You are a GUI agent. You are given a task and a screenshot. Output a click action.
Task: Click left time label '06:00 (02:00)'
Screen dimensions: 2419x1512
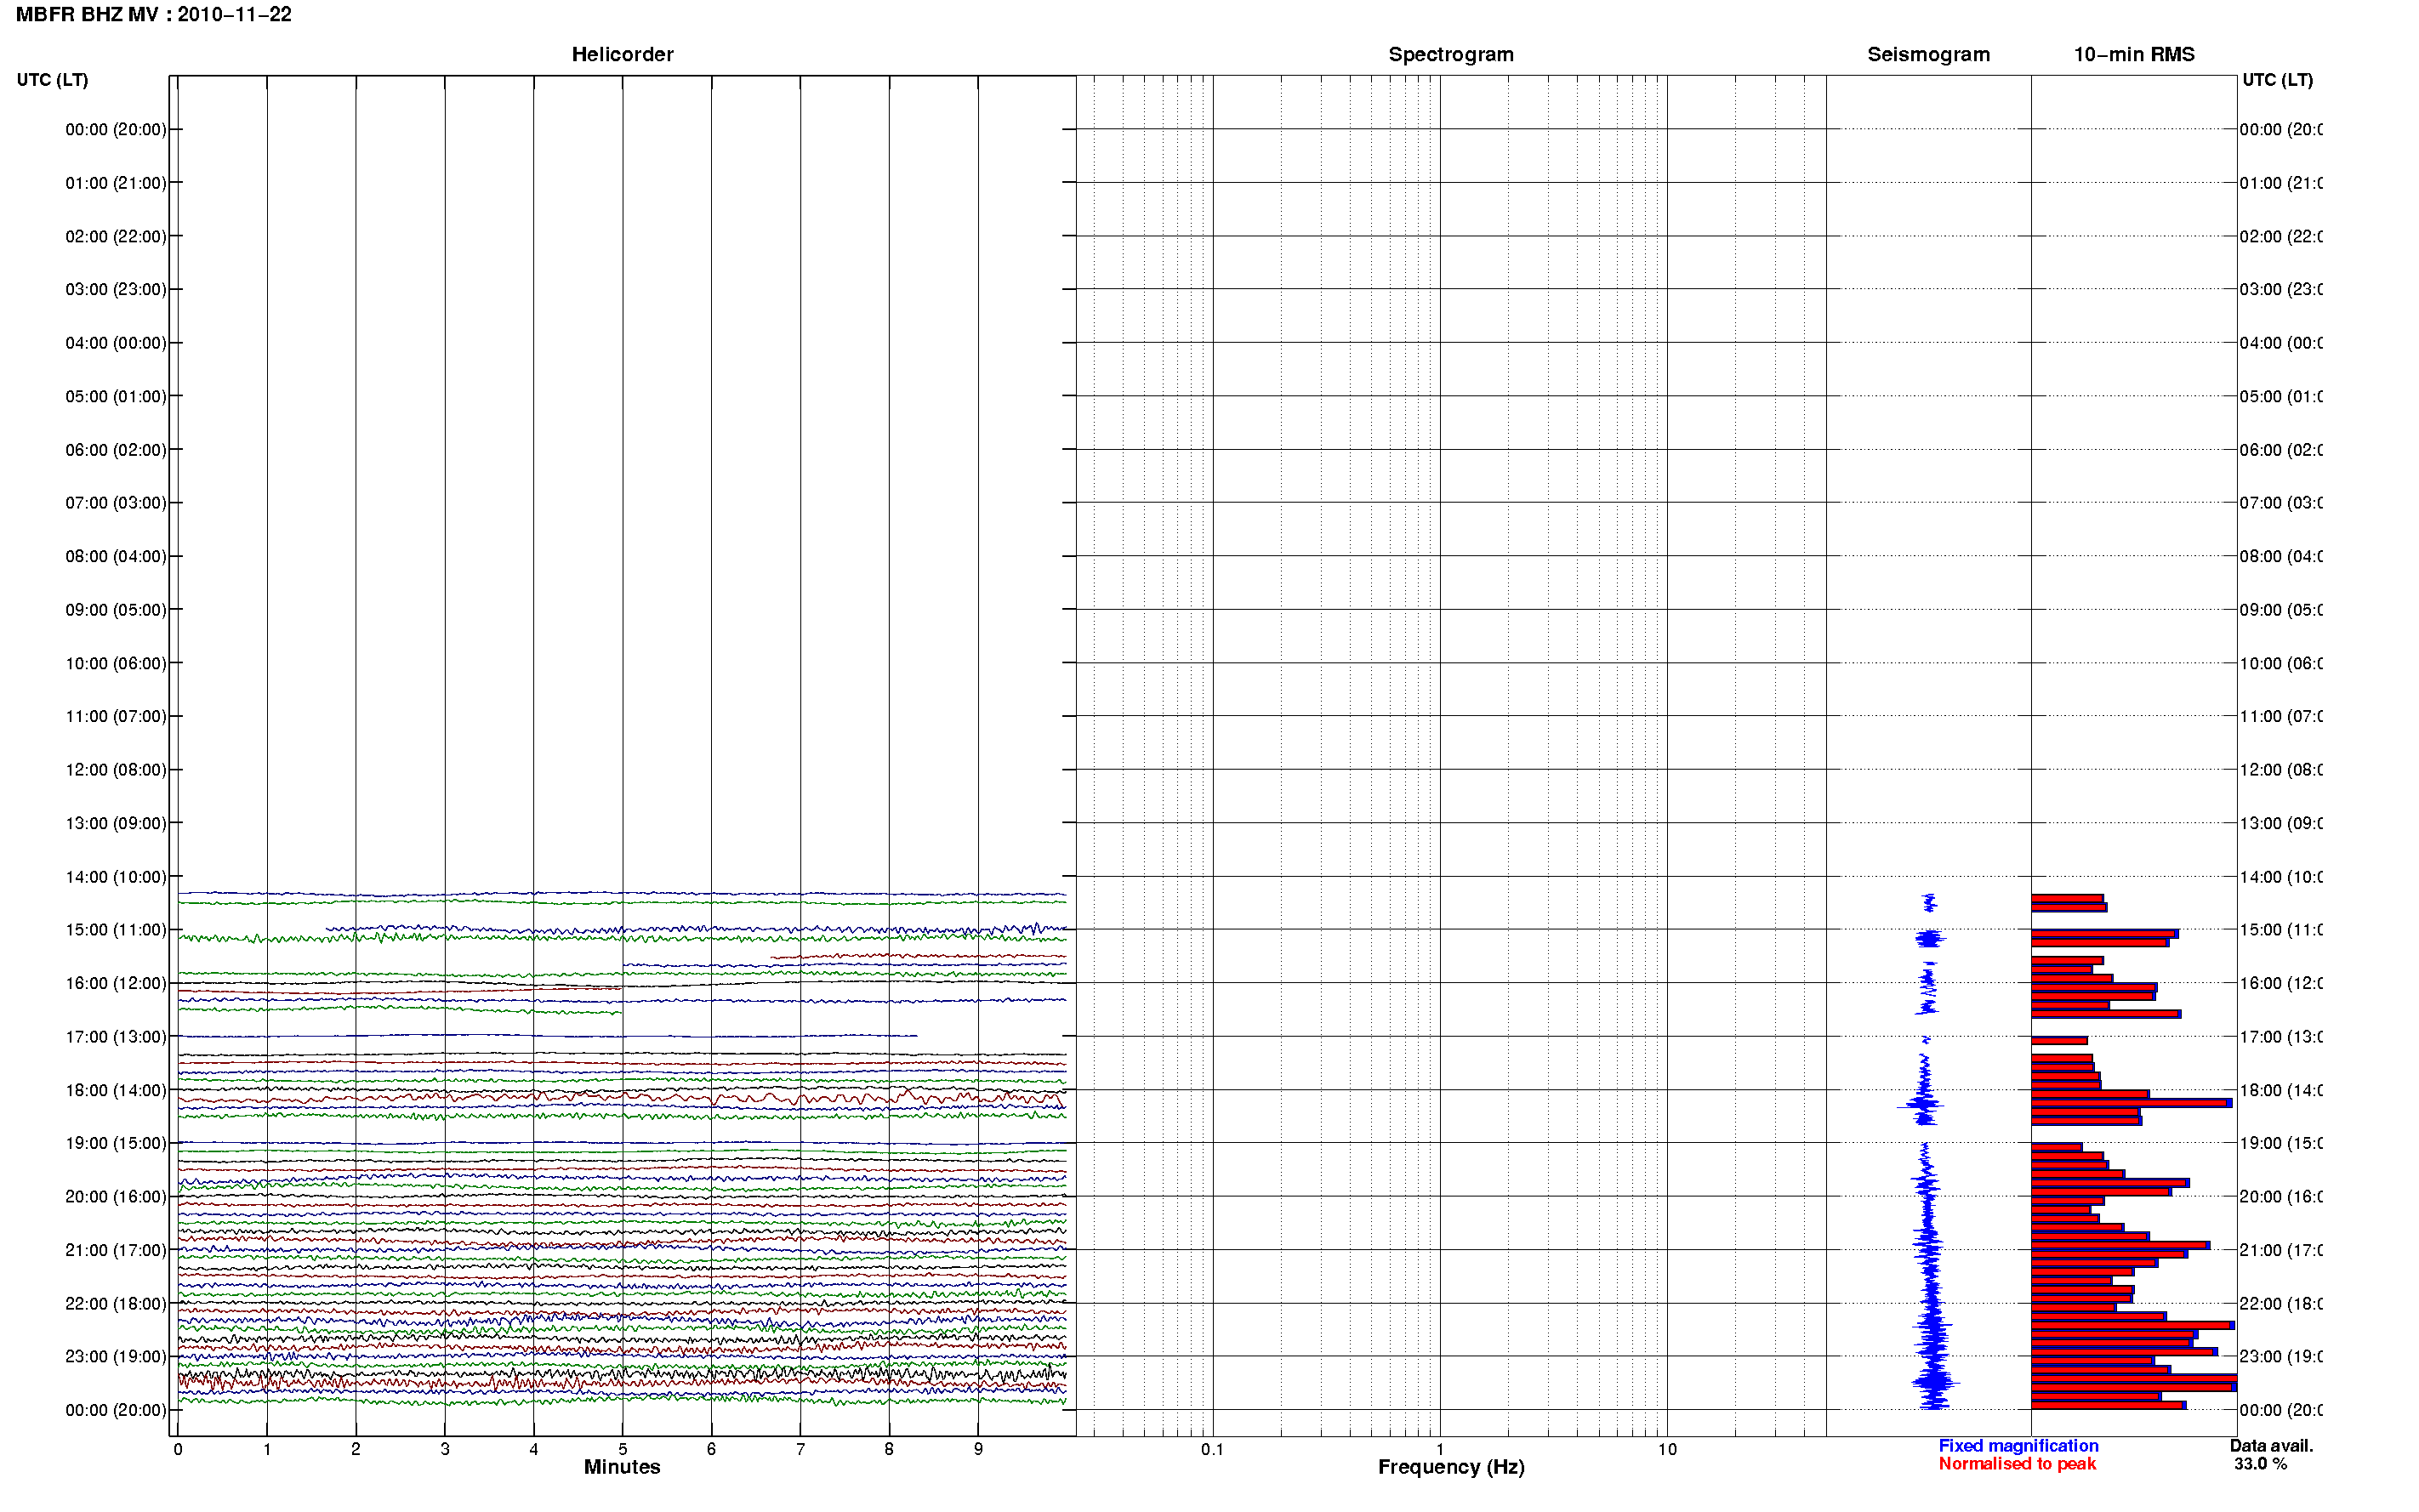pos(116,450)
